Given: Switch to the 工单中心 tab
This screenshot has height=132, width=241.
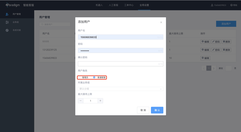Looking at the screenshot, I should click(x=129, y=5).
